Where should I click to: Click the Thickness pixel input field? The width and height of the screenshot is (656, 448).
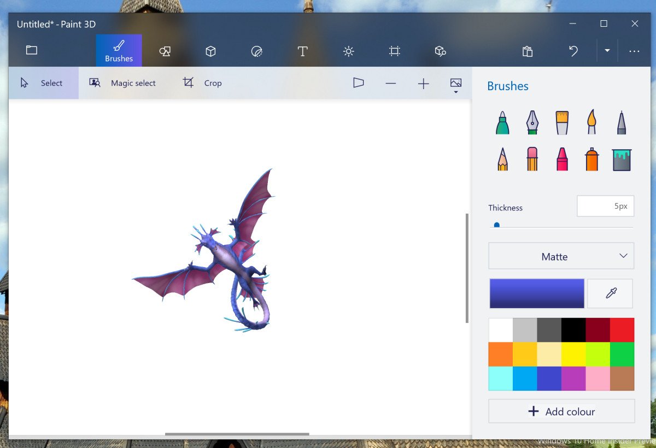click(605, 207)
